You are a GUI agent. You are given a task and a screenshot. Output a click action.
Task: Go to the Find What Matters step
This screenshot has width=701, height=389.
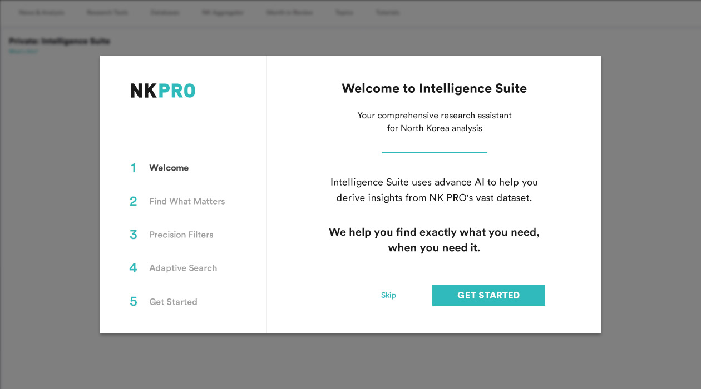(187, 201)
